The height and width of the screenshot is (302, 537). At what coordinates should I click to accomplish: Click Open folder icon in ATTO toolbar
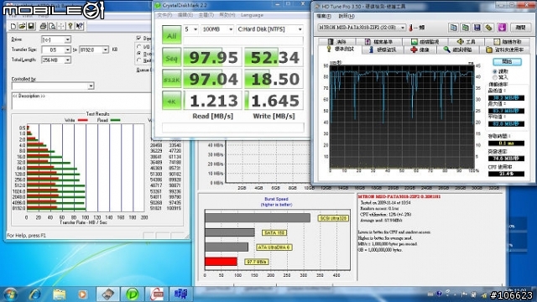click(x=22, y=26)
